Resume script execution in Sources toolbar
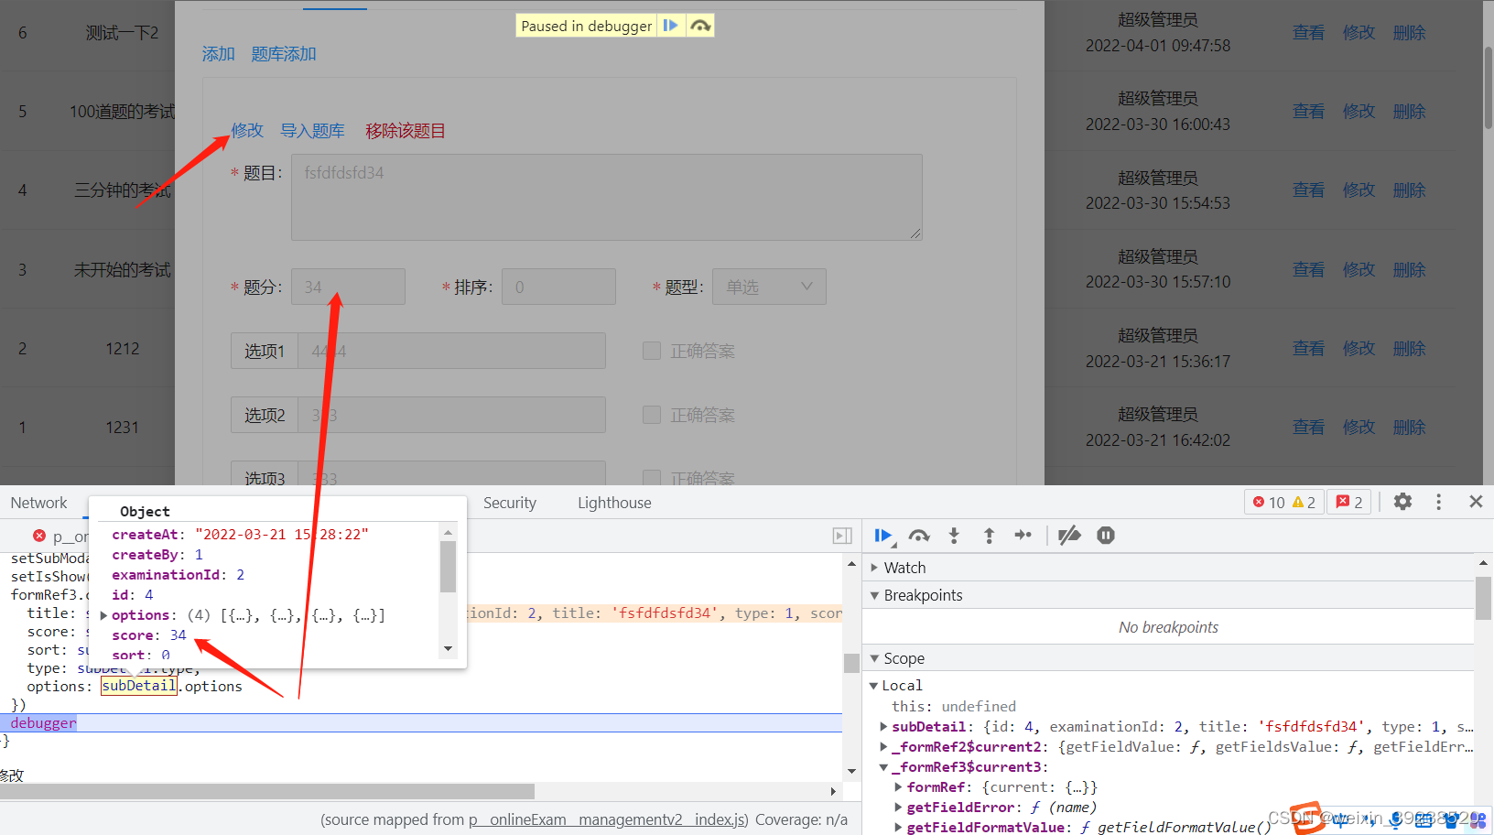 pos(883,536)
